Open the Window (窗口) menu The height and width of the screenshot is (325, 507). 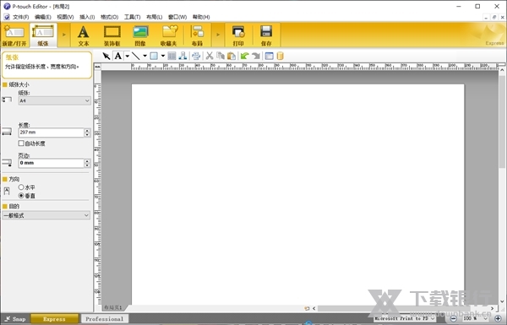click(177, 17)
